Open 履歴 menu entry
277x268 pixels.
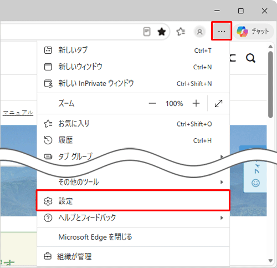click(133, 140)
